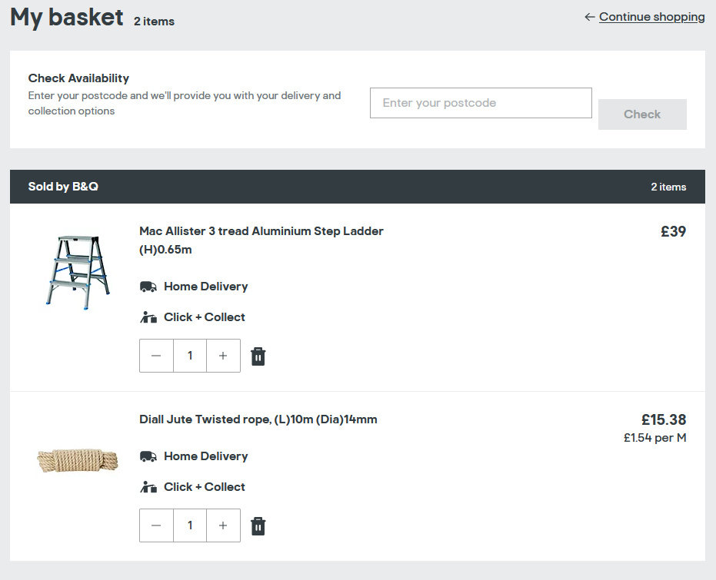This screenshot has width=716, height=580.
Task: Focus the postcode input field
Action: 481,103
